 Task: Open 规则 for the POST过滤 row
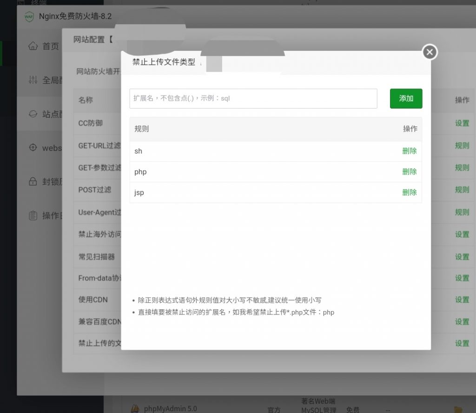click(x=462, y=190)
